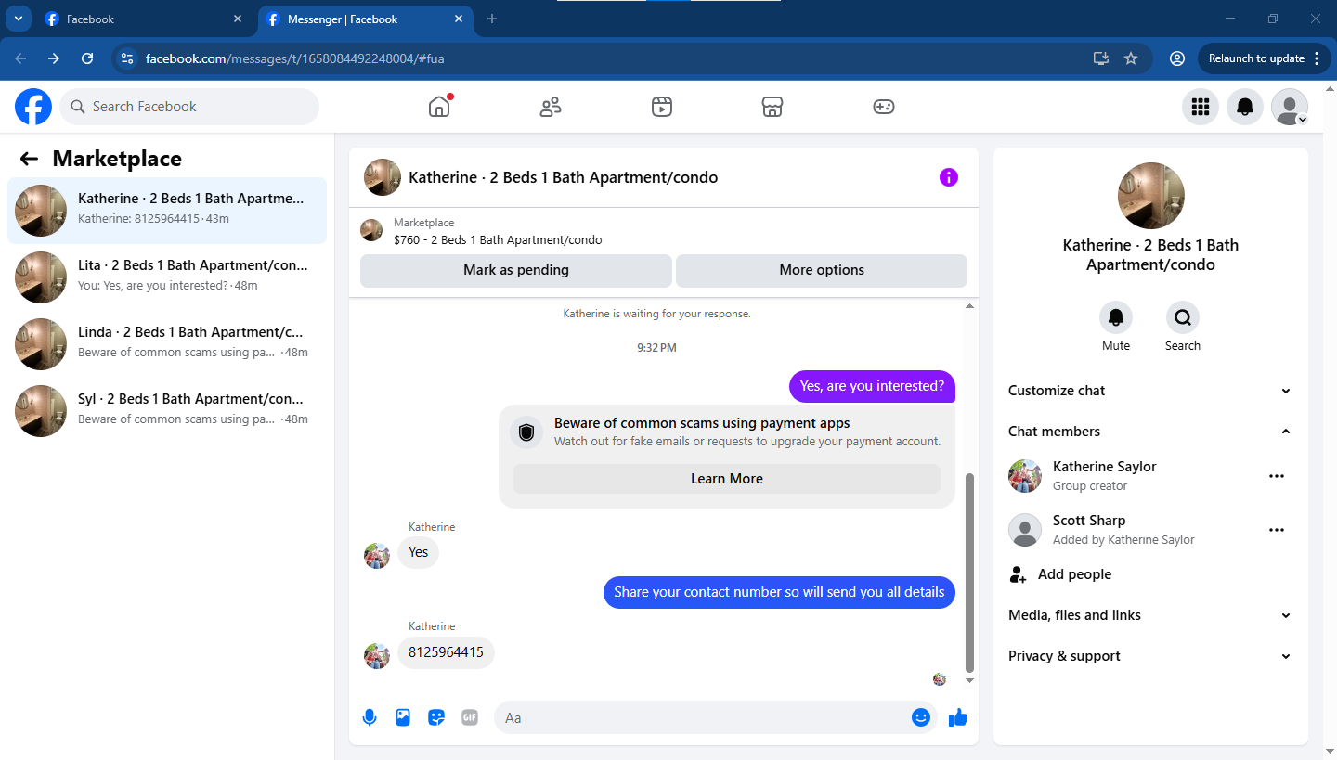Expand Customize chat section
Screen dimensions: 1337x760
(x=1150, y=391)
